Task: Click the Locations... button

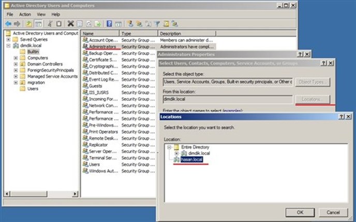Action: point(313,100)
